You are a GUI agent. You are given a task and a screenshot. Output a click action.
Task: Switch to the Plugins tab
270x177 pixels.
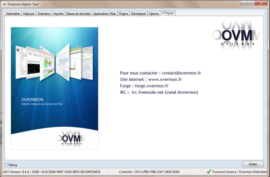tap(124, 14)
